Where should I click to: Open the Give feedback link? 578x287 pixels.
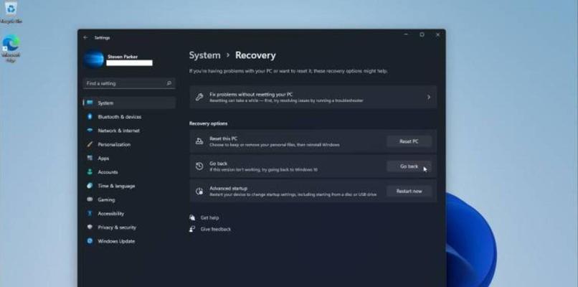click(x=216, y=229)
